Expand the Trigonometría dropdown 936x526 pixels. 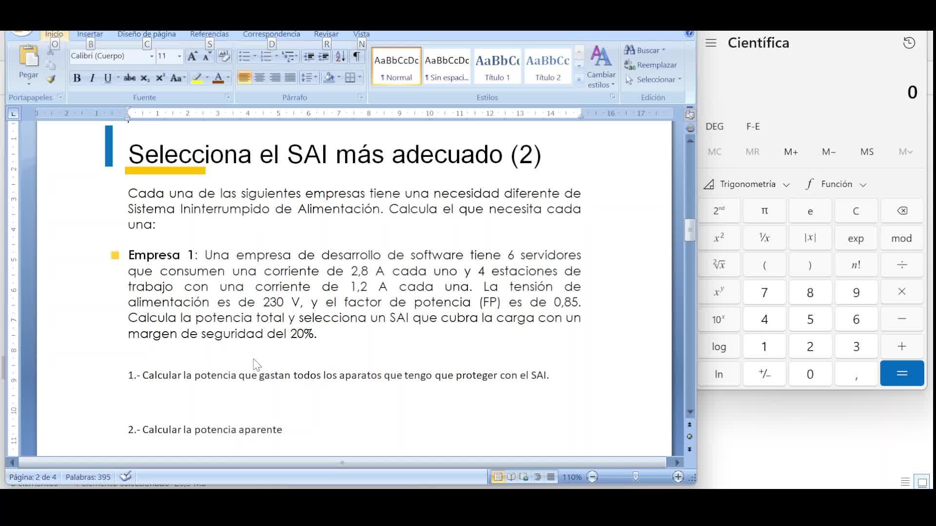[x=747, y=184]
